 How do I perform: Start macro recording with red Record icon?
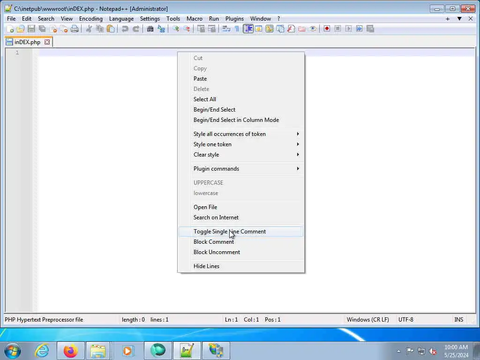click(327, 29)
